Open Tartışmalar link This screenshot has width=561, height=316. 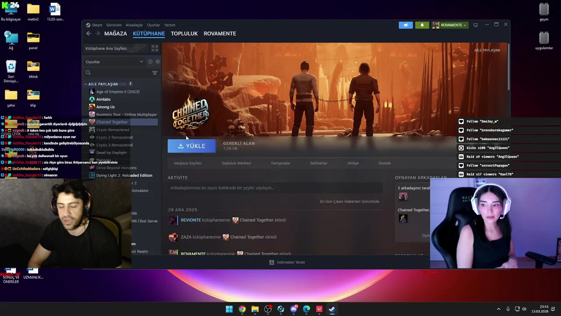click(x=280, y=163)
